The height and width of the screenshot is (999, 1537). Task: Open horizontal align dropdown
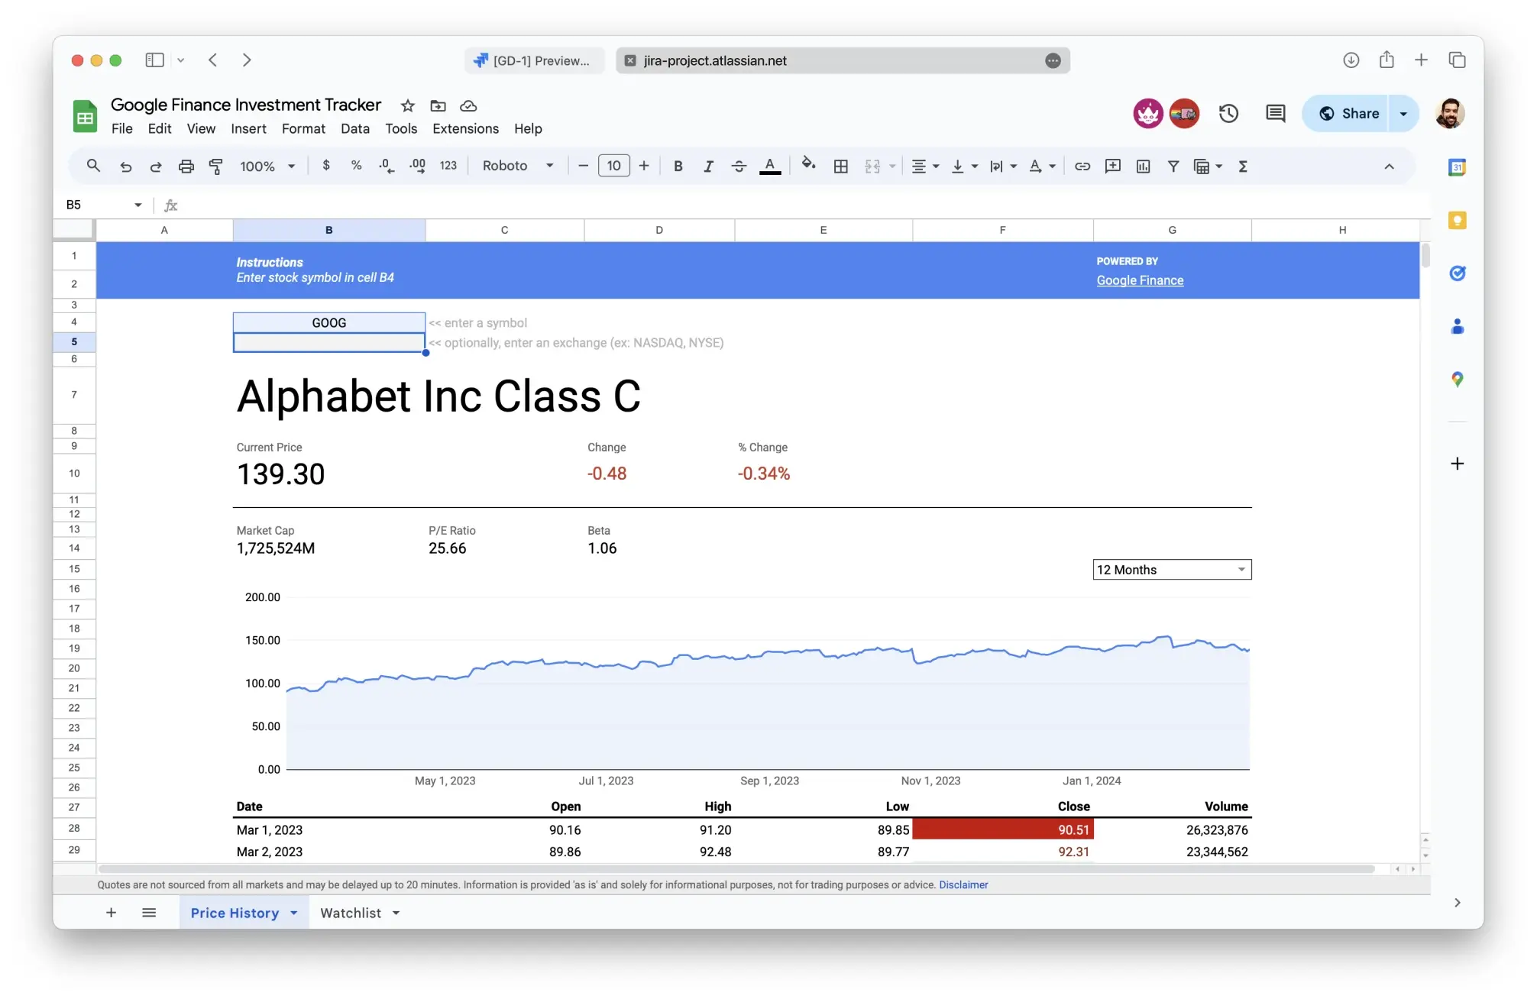(925, 166)
